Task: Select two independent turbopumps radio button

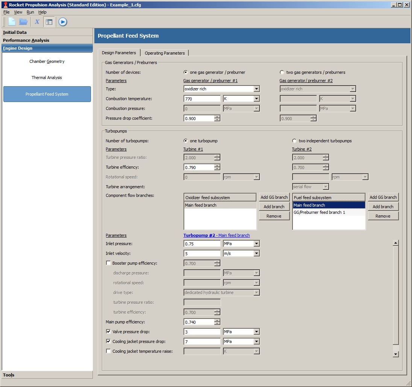Action: (x=294, y=141)
